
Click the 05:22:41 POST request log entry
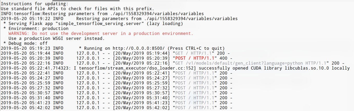pyautogui.click(x=117, y=73)
